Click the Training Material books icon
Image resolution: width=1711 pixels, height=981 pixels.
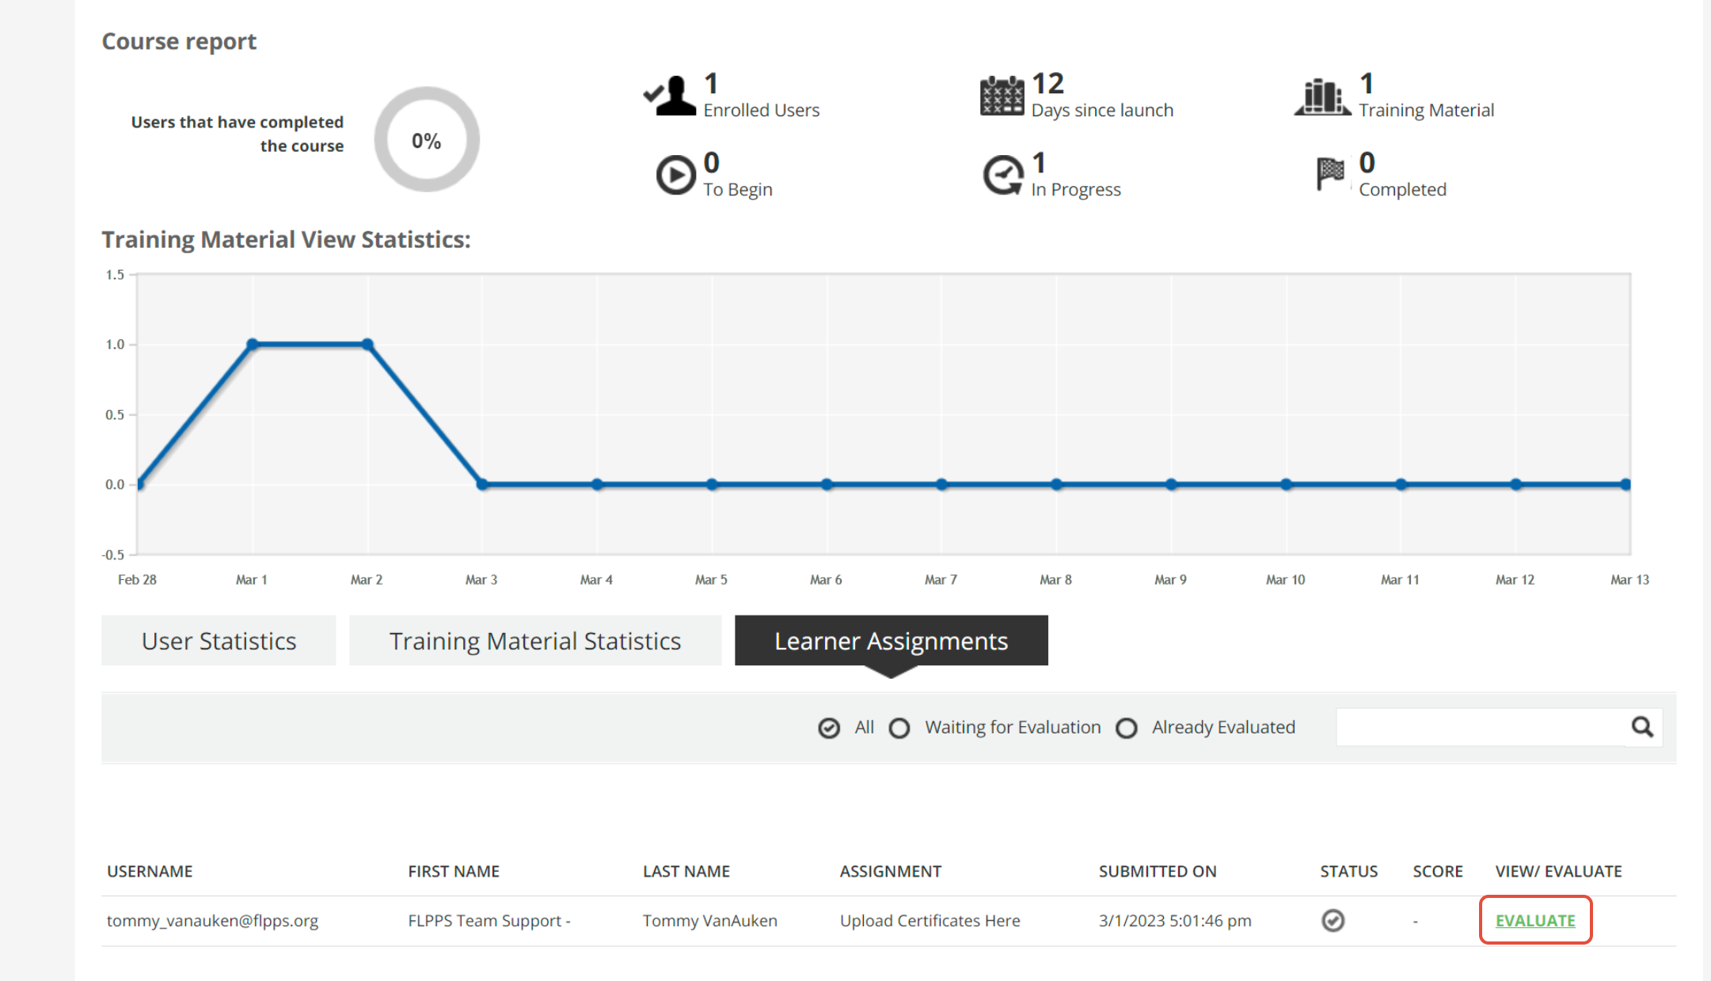tap(1322, 97)
